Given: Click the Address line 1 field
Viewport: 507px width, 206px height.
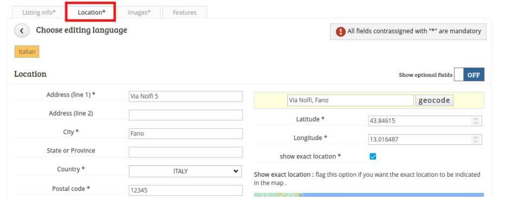Looking at the screenshot, I should (186, 96).
